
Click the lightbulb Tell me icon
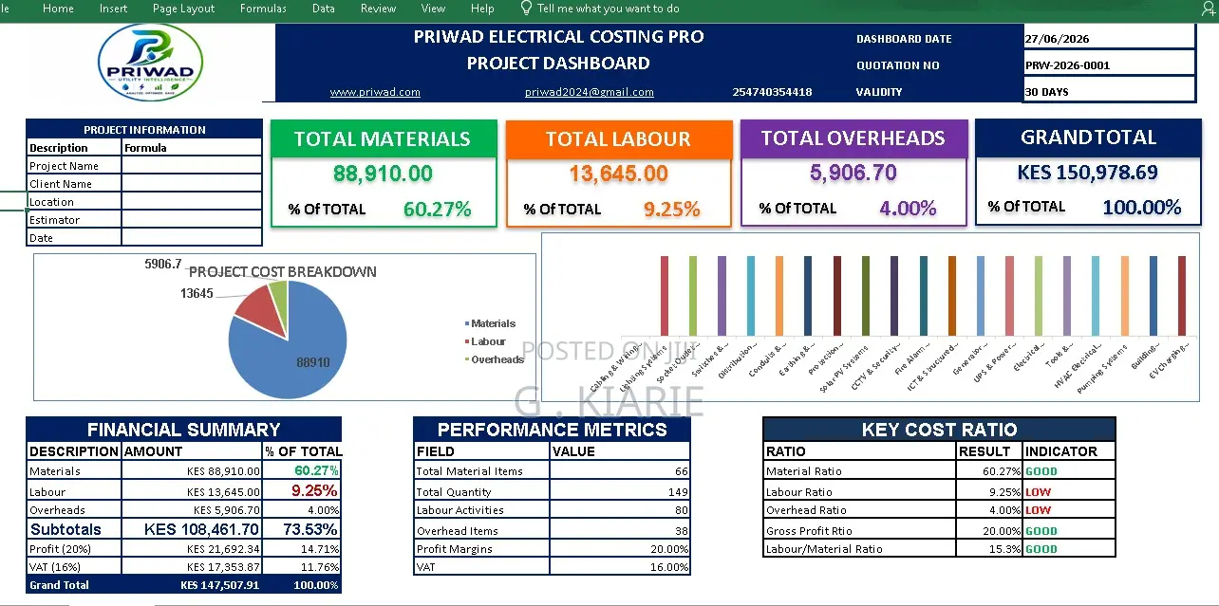point(526,8)
